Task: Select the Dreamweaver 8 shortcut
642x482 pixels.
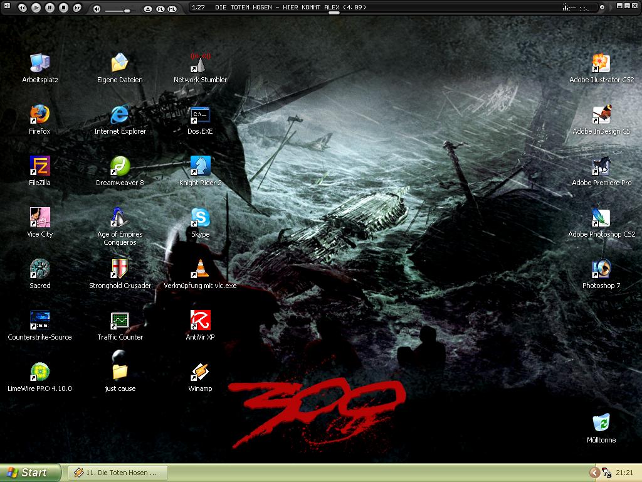Action: click(120, 166)
